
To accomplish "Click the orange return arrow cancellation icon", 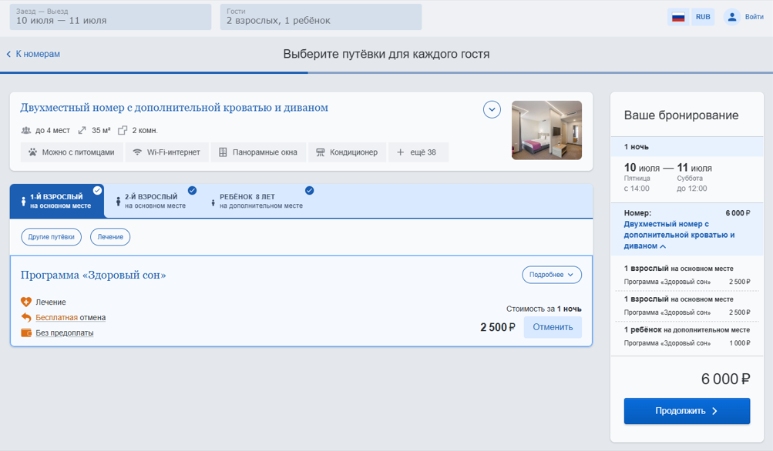I will 26,318.
